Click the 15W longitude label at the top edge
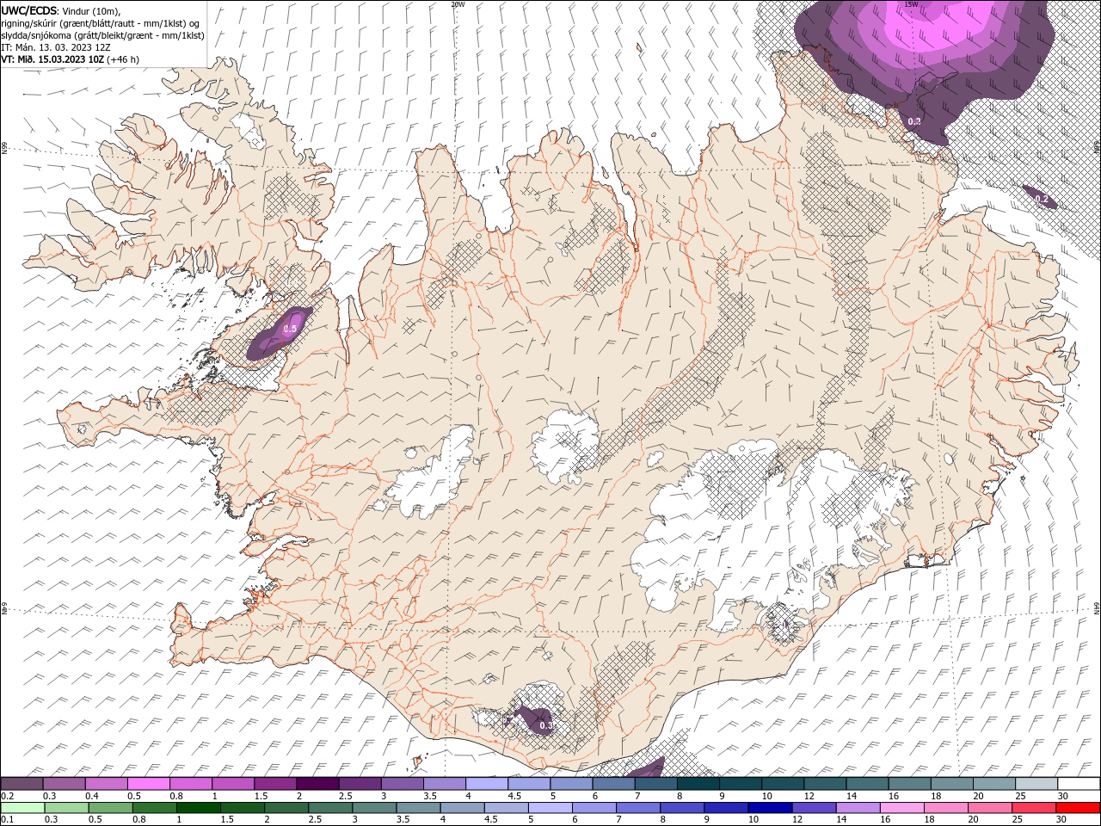 pos(910,4)
